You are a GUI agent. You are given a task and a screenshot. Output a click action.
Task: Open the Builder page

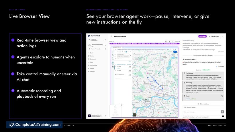point(91,56)
